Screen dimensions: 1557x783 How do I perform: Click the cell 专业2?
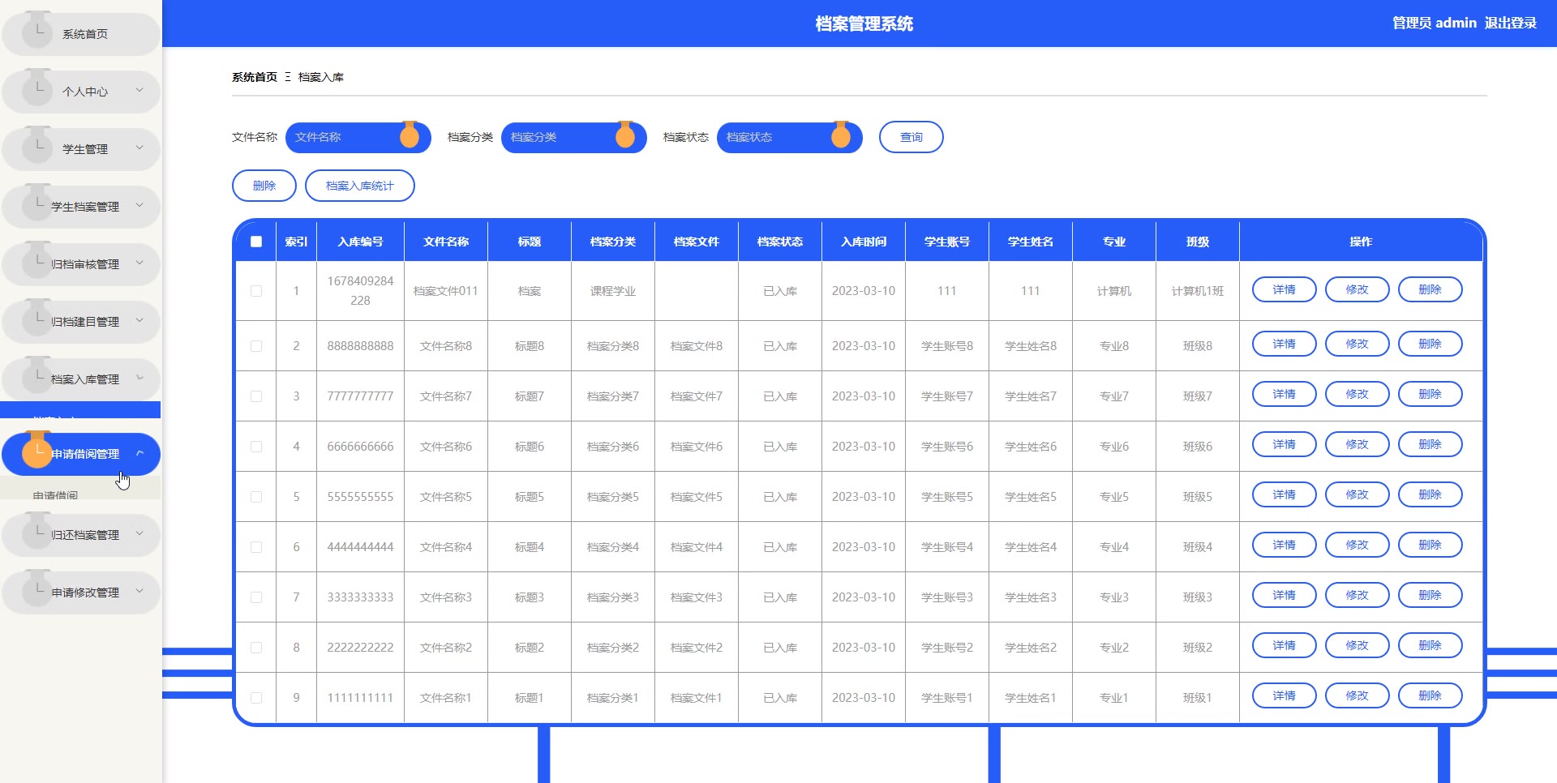pos(1114,648)
